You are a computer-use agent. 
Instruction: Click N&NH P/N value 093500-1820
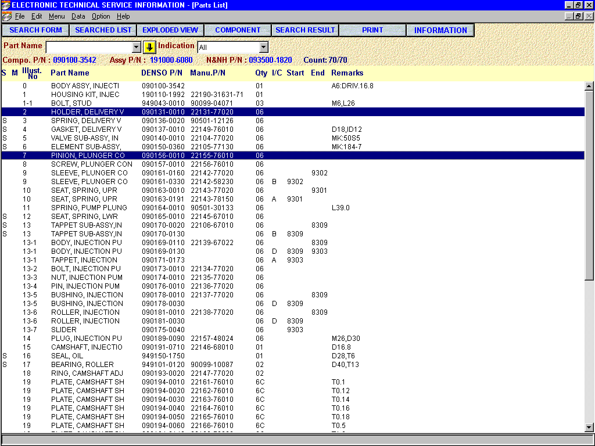[270, 60]
